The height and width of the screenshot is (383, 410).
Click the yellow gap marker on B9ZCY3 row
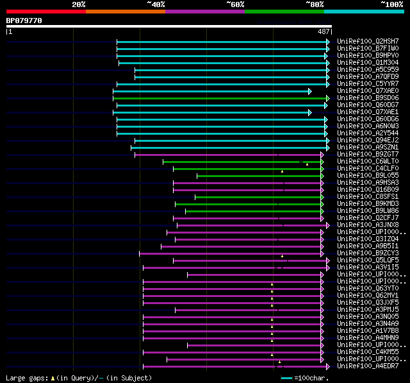pyautogui.click(x=282, y=256)
